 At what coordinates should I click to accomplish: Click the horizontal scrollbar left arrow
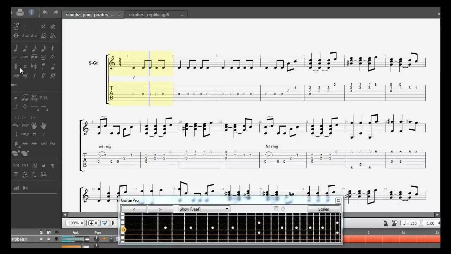[65, 214]
